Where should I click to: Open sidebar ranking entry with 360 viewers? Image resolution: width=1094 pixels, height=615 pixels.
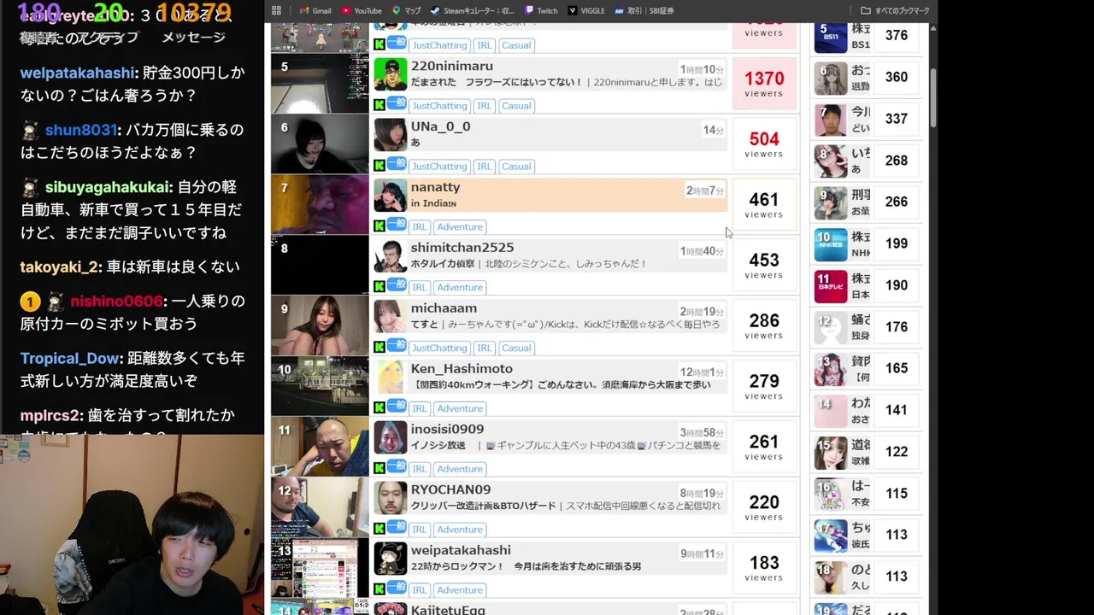click(867, 78)
